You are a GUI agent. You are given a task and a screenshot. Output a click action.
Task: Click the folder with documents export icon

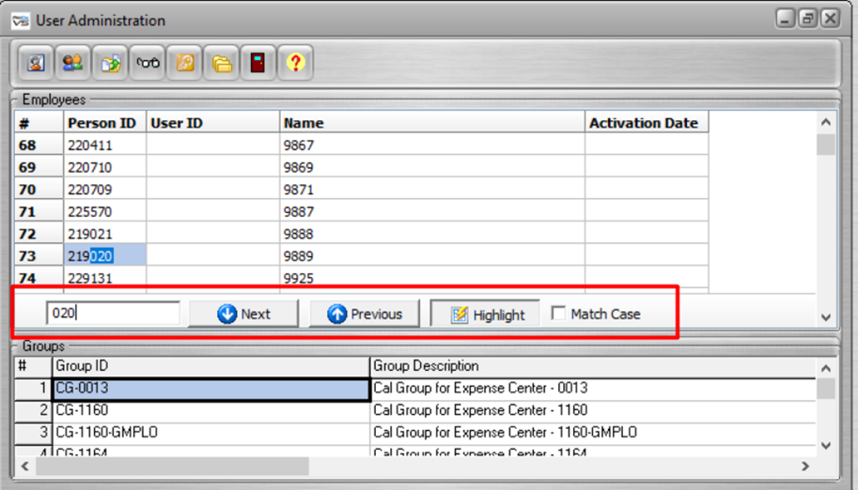[x=110, y=63]
